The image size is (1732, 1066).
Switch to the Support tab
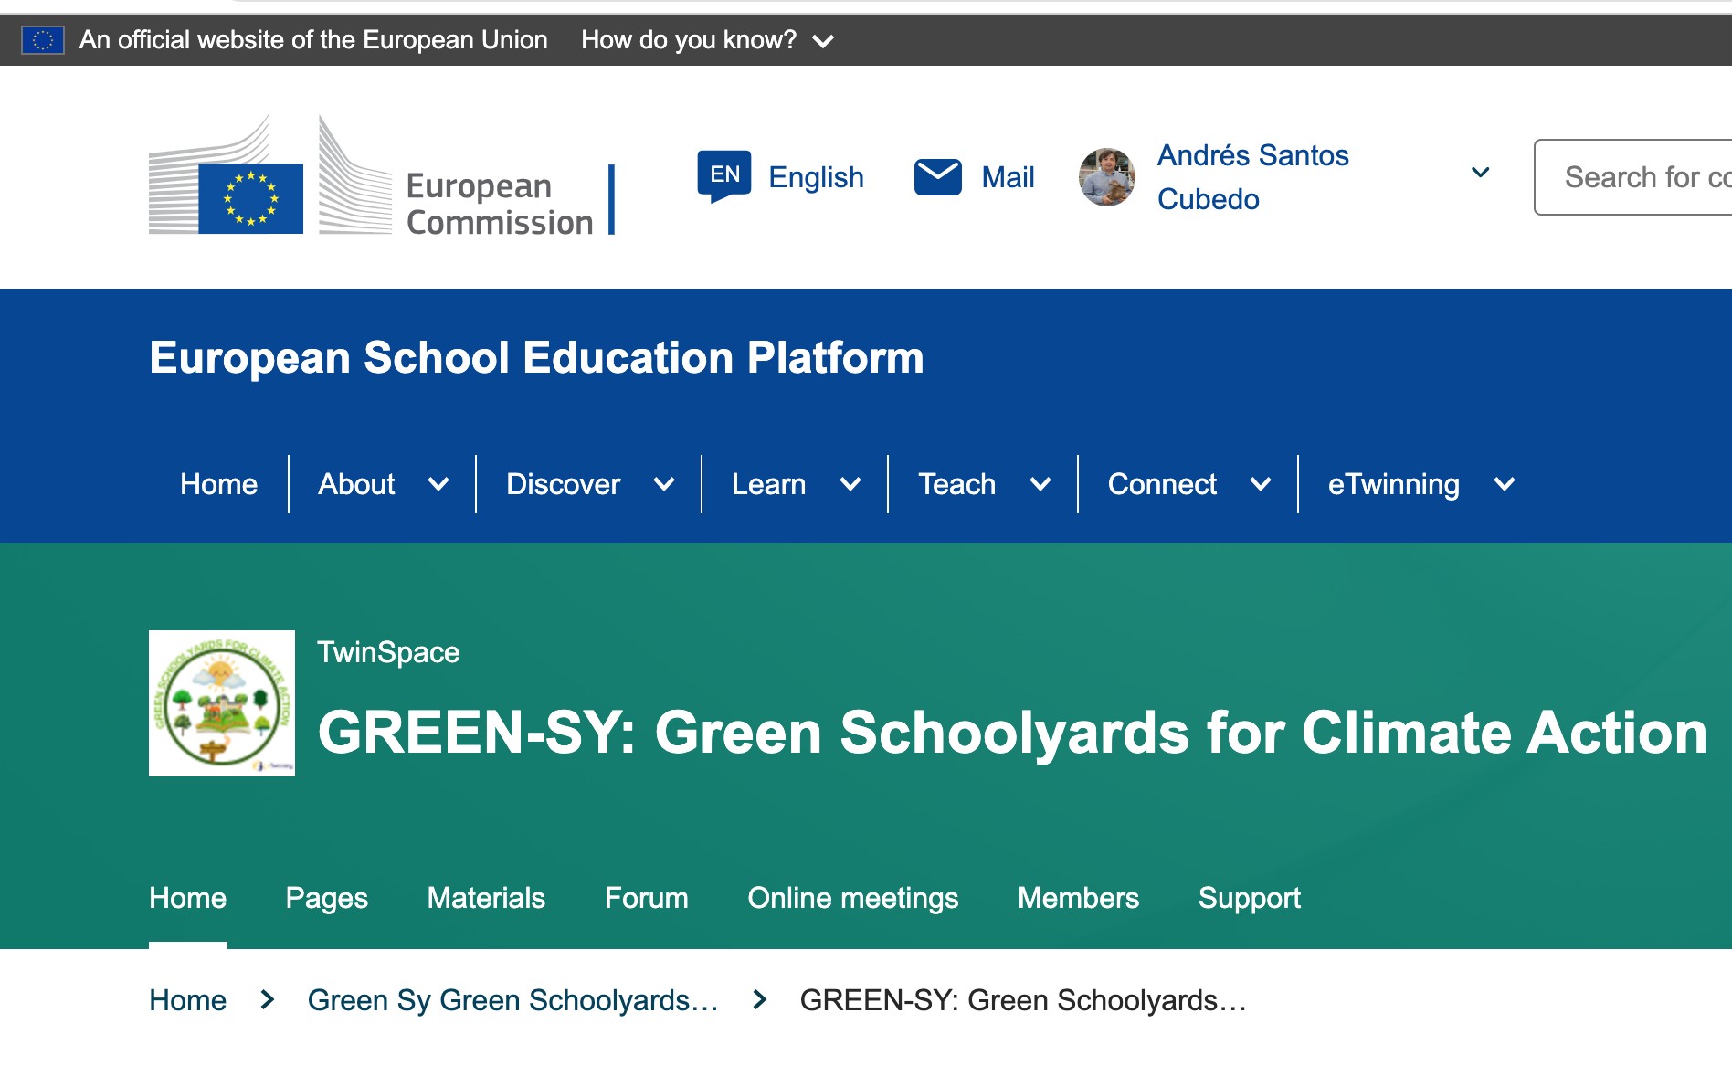click(x=1250, y=898)
